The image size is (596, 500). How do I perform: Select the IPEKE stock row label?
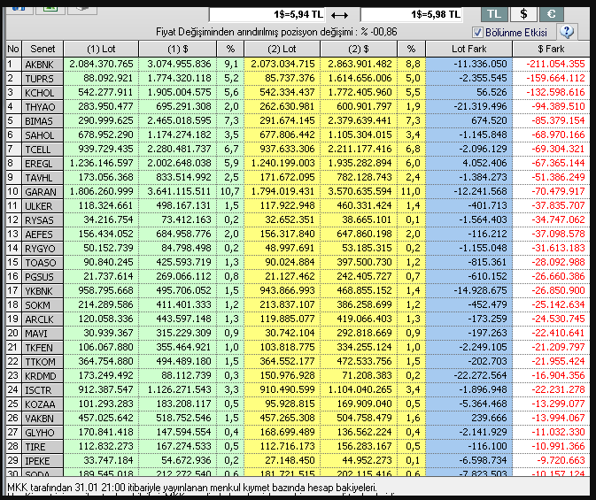43,461
